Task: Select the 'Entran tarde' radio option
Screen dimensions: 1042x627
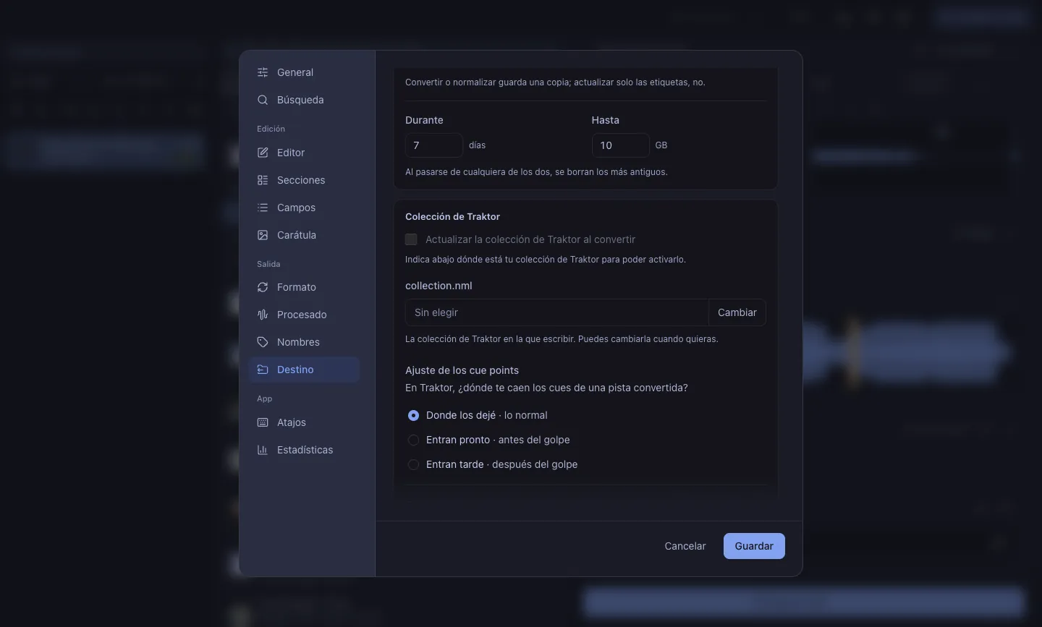Action: click(x=413, y=464)
